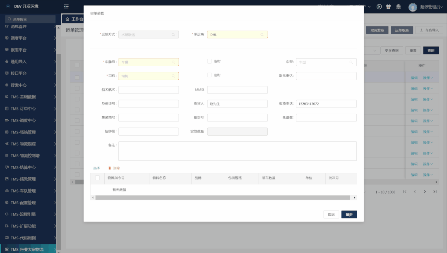Expand the TMS-车队管理 sidebar menu
447x253 pixels.
pos(29,191)
